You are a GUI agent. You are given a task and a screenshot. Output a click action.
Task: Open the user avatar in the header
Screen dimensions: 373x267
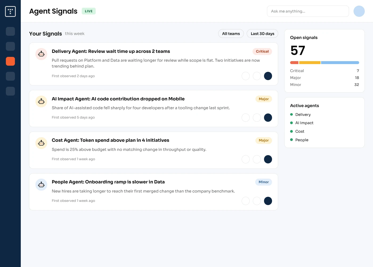pyautogui.click(x=359, y=11)
